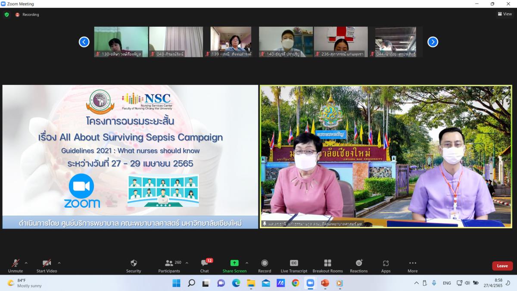The width and height of the screenshot is (517, 291).
Task: Click the red Recording indicator
Action: tap(27, 15)
